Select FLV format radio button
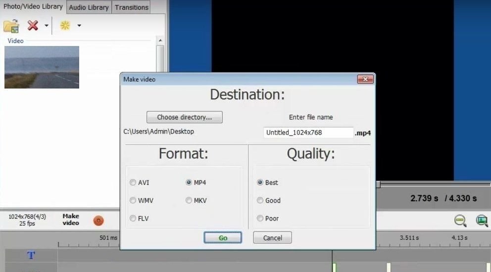 133,218
